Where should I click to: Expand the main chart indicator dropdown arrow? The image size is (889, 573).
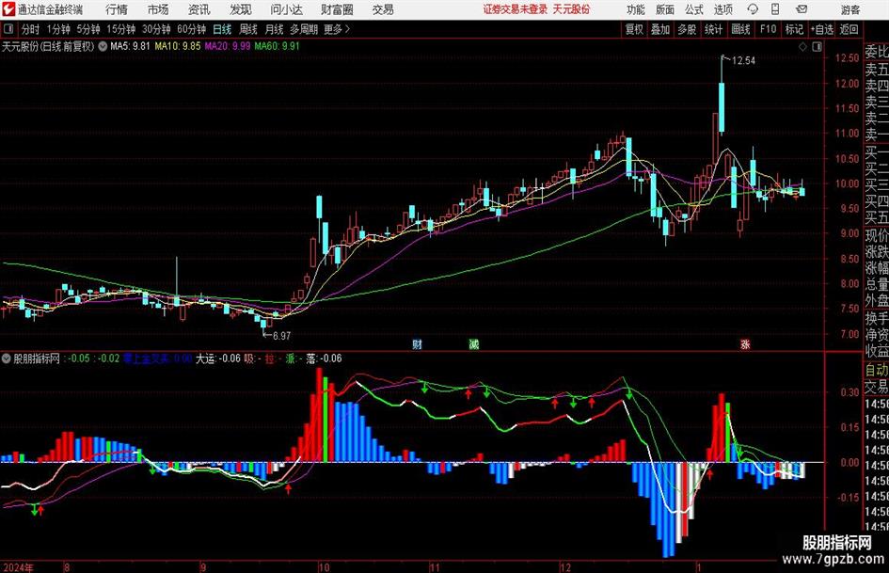tap(103, 46)
